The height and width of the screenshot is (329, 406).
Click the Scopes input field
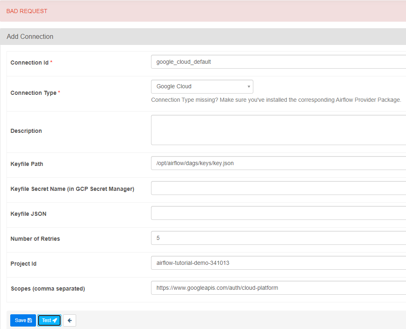(278, 288)
